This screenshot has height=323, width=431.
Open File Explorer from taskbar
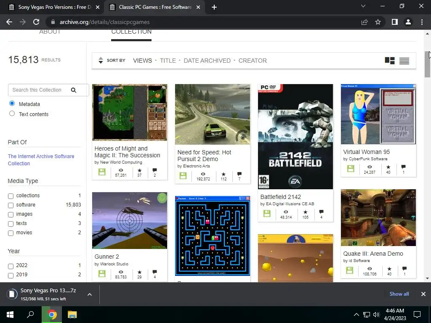coord(72,315)
